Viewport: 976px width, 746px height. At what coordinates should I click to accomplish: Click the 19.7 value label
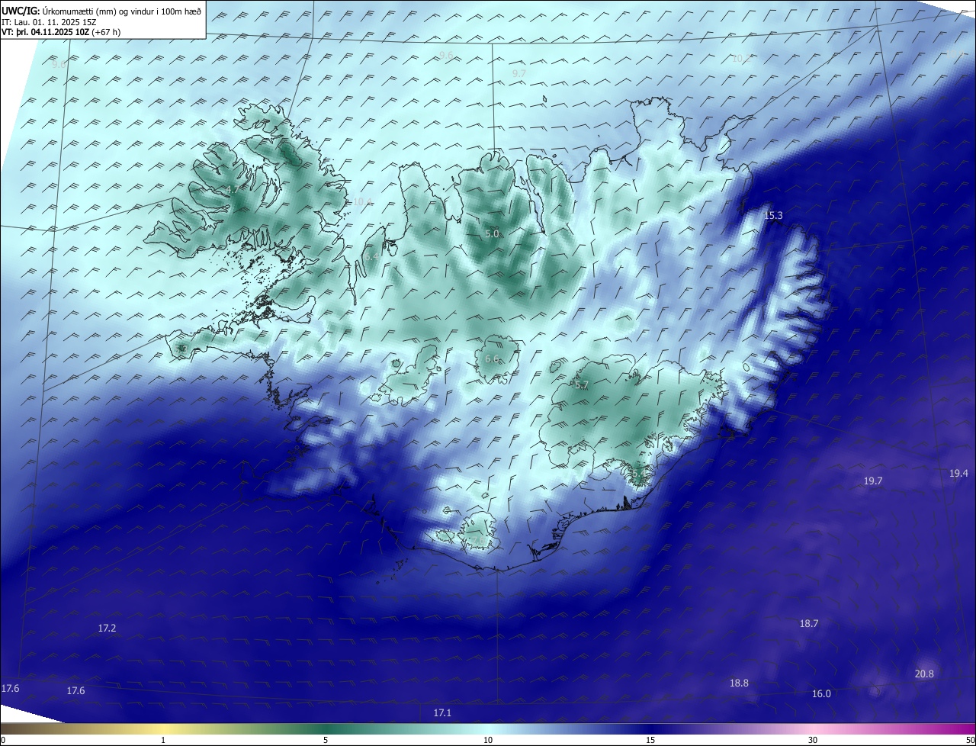(873, 481)
